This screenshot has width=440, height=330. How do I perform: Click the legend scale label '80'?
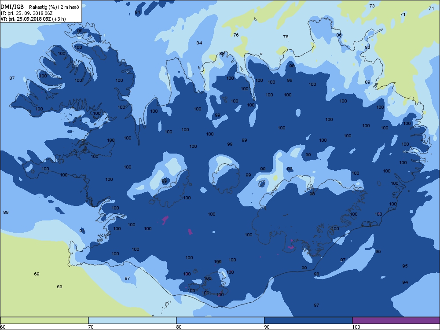coord(179,327)
